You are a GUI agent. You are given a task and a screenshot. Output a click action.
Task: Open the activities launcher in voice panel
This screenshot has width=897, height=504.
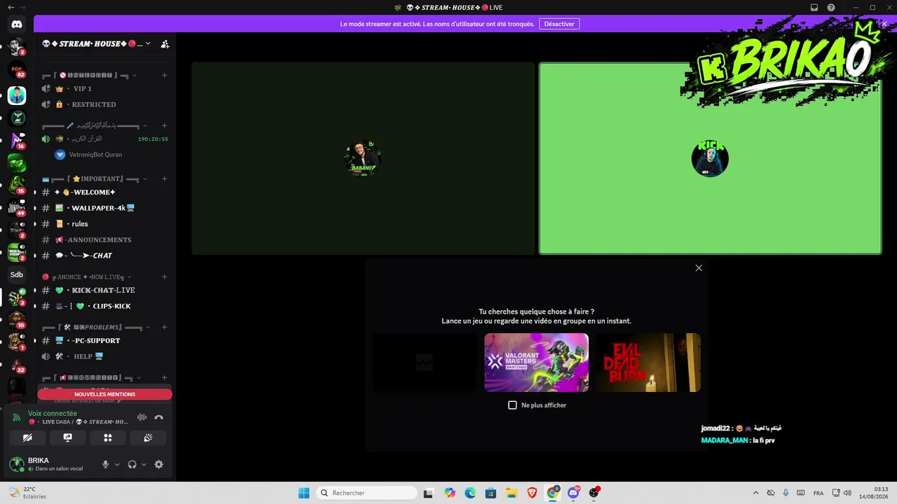click(108, 437)
